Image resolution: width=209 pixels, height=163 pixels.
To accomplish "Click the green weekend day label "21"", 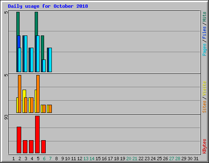I will [x=135, y=159].
